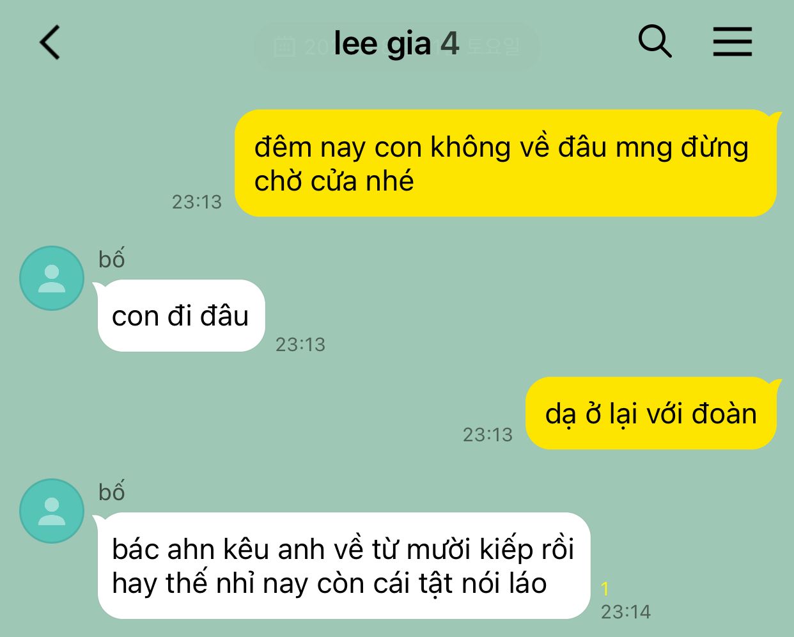Viewport: 794px width, 637px height.
Task: Select the 'bác ahn kêu anh về' bubble
Action: (343, 565)
